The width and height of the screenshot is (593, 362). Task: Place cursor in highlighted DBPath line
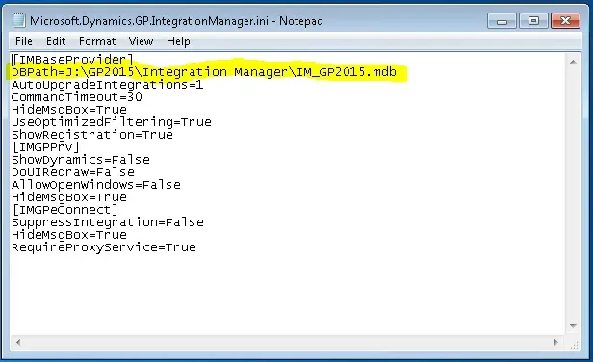pos(204,72)
